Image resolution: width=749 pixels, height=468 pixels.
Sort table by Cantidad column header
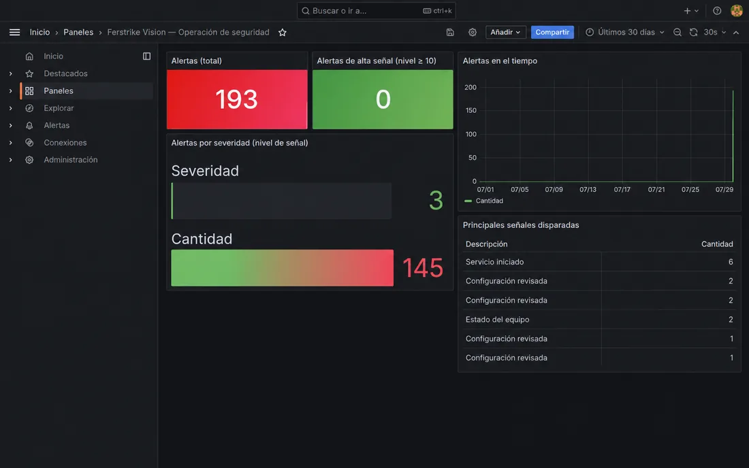(x=716, y=244)
